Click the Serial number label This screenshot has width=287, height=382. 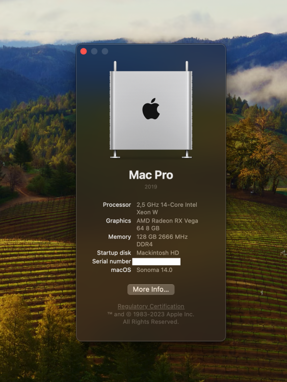[x=112, y=261]
